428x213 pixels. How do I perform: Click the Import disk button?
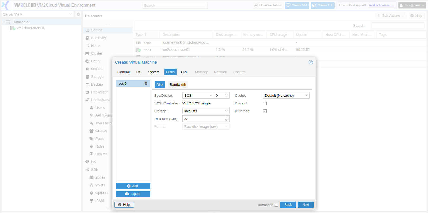coord(133,194)
